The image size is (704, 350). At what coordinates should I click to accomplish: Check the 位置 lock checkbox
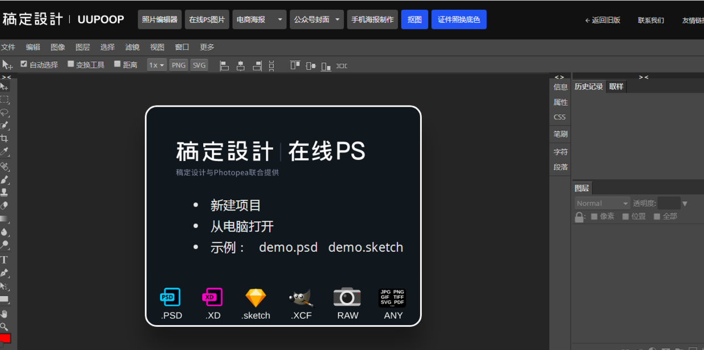(x=626, y=216)
